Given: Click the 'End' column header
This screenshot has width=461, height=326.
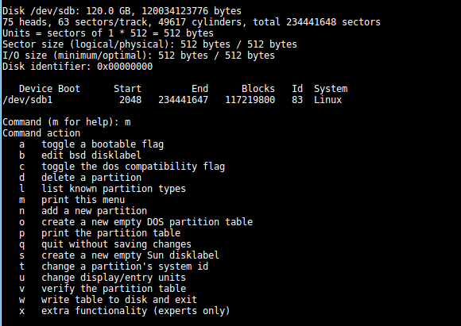Looking at the screenshot, I should [200, 89].
